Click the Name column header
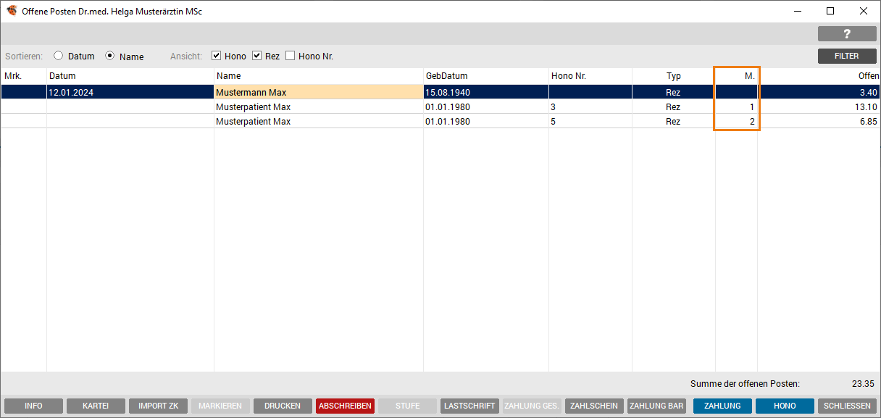The height and width of the screenshot is (418, 881). pyautogui.click(x=319, y=76)
